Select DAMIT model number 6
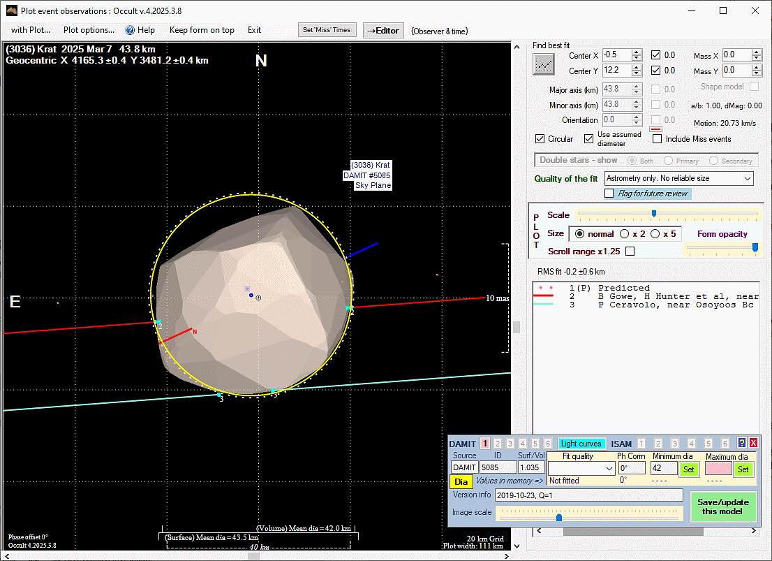Image resolution: width=772 pixels, height=561 pixels. coord(547,444)
